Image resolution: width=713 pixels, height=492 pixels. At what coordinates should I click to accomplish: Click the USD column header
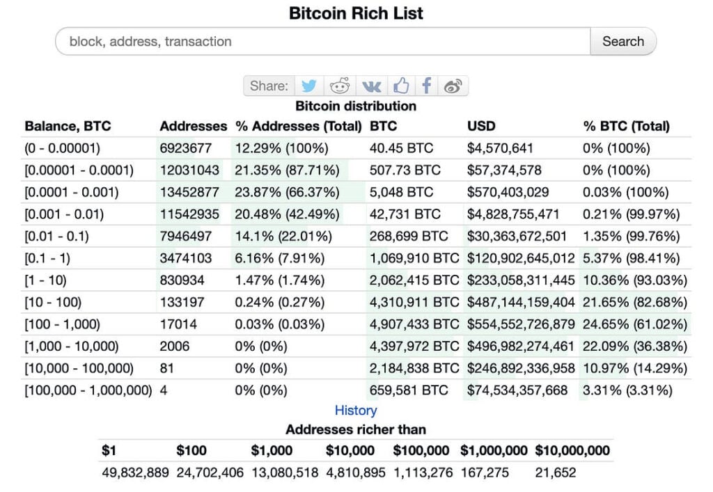click(x=480, y=126)
